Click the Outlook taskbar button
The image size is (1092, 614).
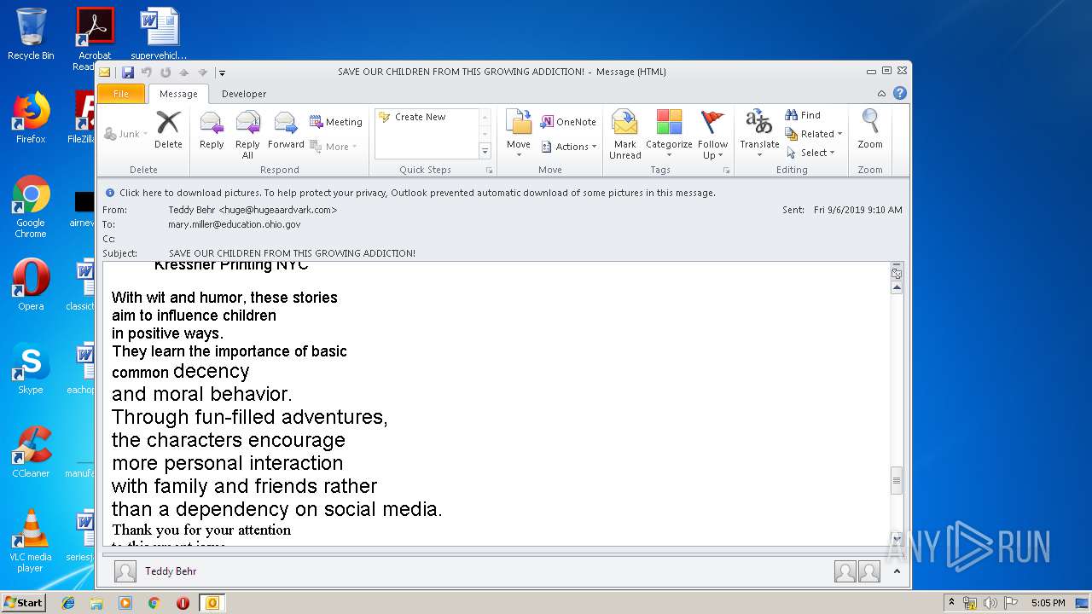pyautogui.click(x=212, y=603)
